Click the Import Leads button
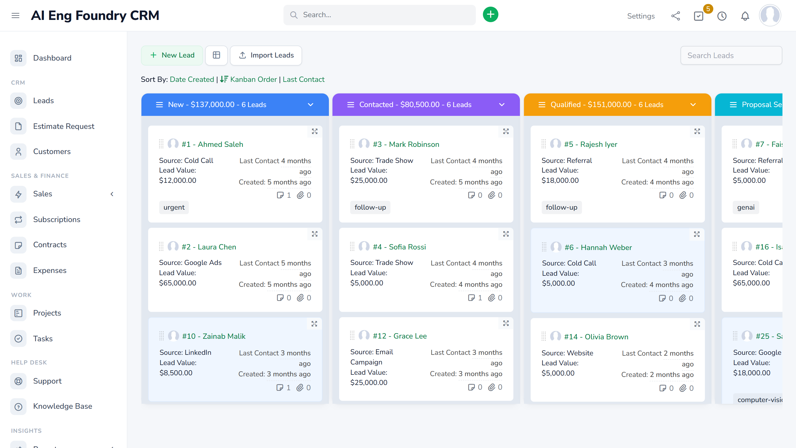The width and height of the screenshot is (796, 448). (266, 55)
